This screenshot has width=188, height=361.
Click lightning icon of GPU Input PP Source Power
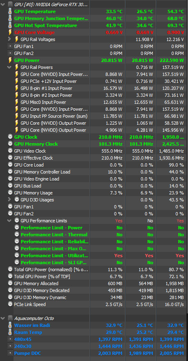pyautogui.click(x=16, y=116)
